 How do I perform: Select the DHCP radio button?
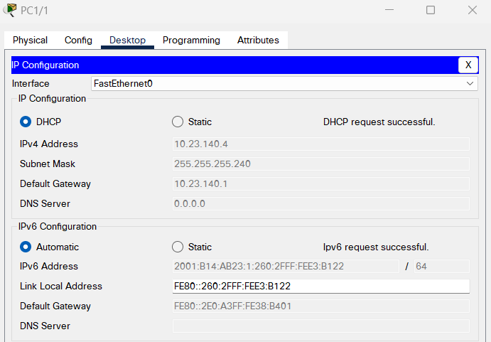point(26,122)
